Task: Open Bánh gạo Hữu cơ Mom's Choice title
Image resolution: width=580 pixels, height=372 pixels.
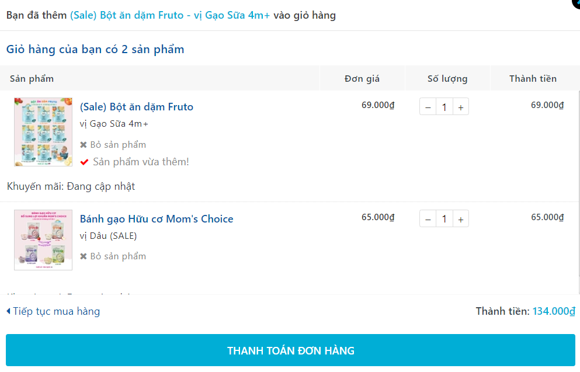Action: 157,219
